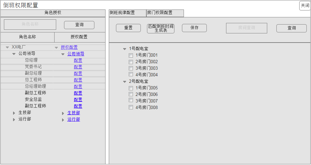Collapse the 1号配电室 tree node
The image size is (311, 165).
pyautogui.click(x=124, y=49)
